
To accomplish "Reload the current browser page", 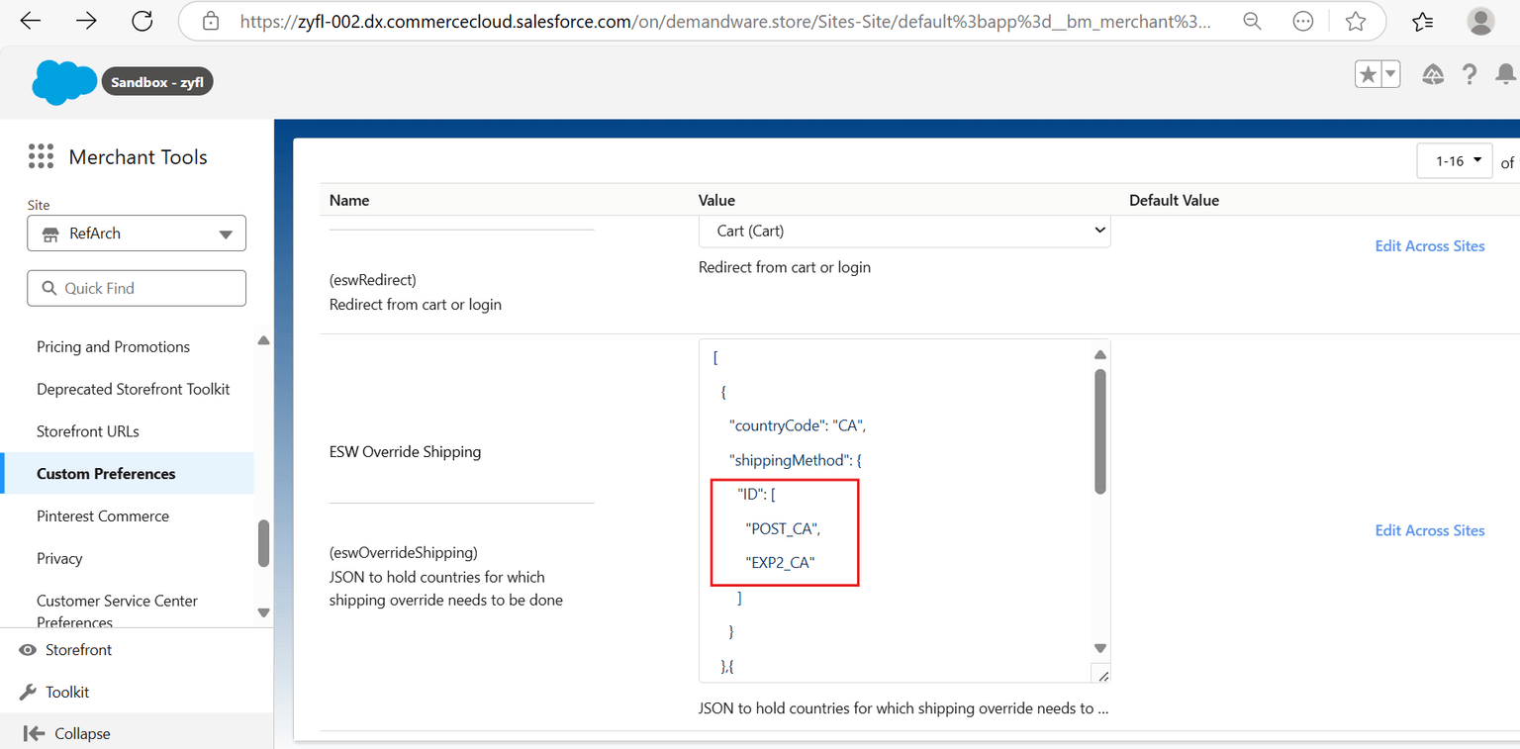I will click(x=142, y=21).
